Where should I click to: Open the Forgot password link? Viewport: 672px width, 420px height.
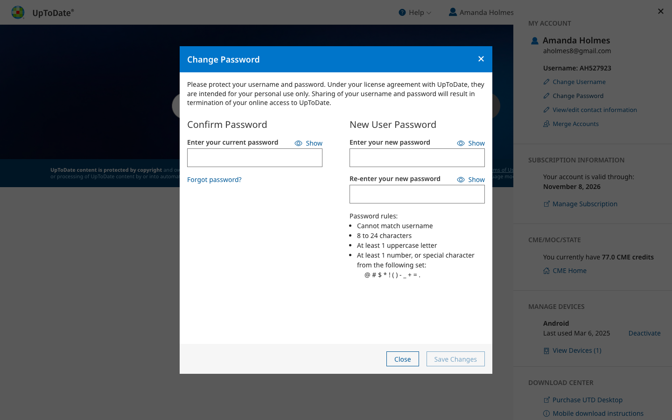point(214,180)
